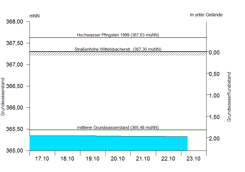Click the left axis value "367,50"
This screenshot has width=245, height=172.
coord(15,43)
